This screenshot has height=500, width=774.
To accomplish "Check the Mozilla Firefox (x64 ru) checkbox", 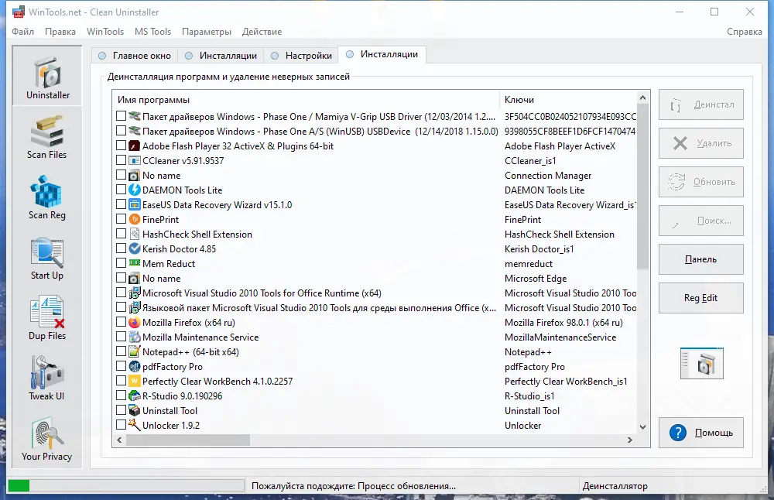I will coord(121,322).
